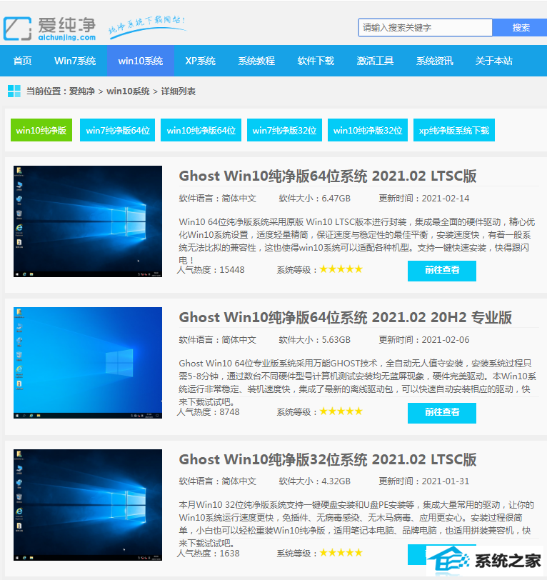
Task: Open thumbnail of 64位 2021.02 LTSC版 system
Action: (x=88, y=221)
